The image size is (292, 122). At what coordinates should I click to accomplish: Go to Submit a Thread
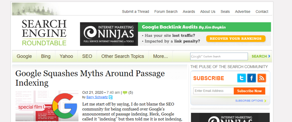click(x=135, y=11)
